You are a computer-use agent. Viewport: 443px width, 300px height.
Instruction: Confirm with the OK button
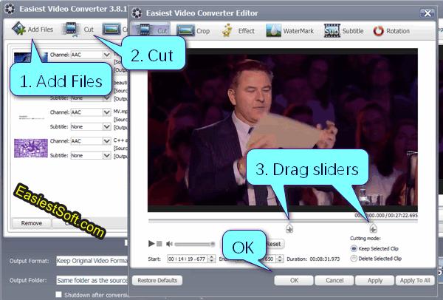294,281
